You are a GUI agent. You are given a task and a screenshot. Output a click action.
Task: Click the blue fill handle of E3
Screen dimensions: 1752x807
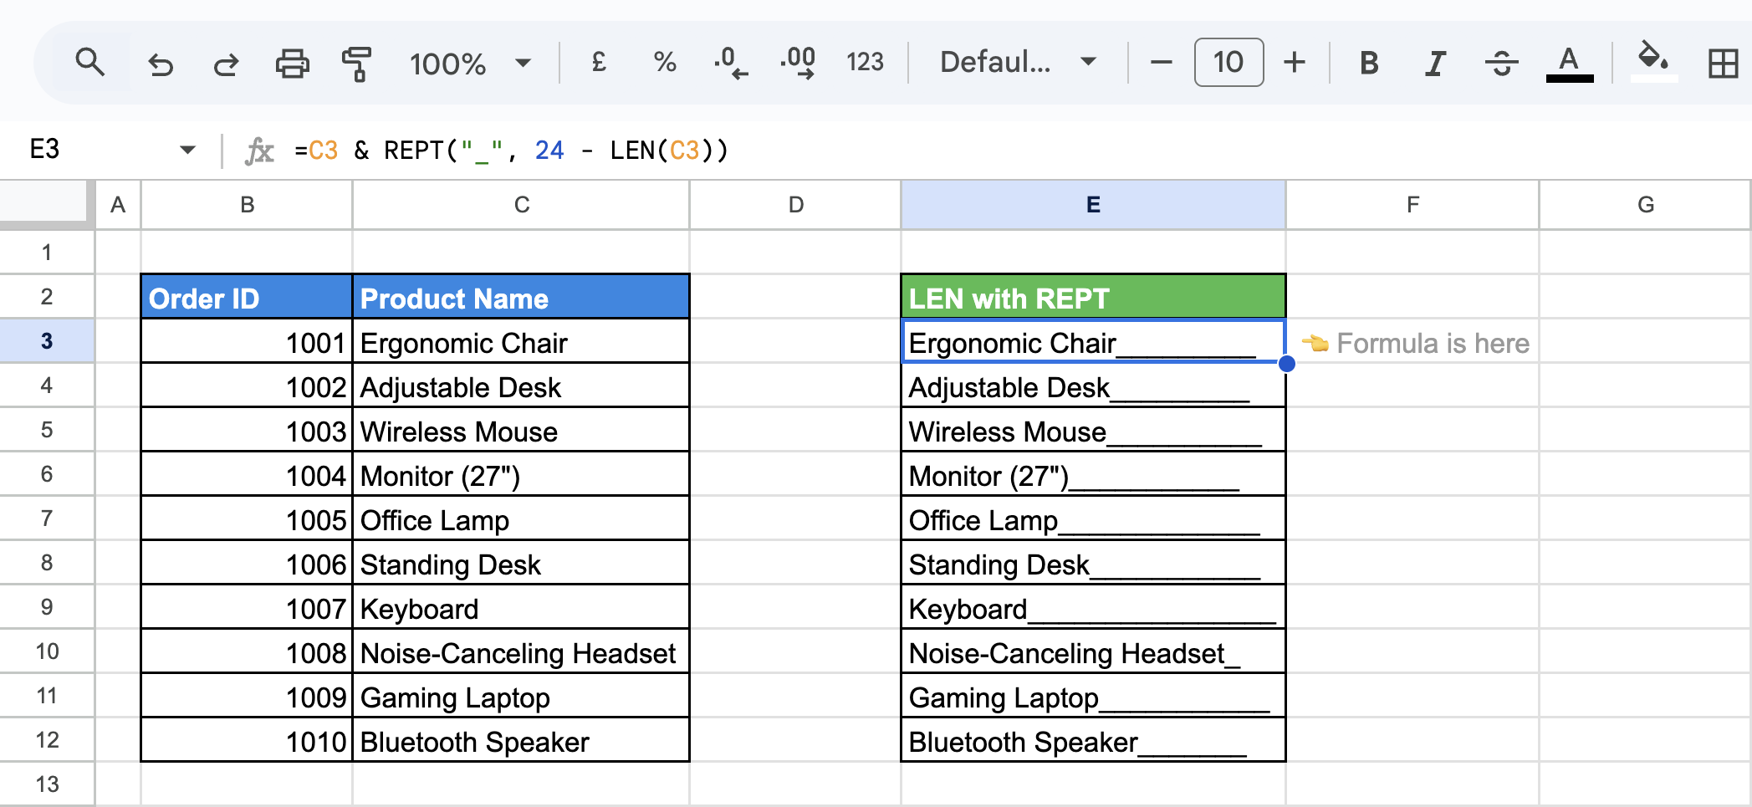click(x=1286, y=363)
